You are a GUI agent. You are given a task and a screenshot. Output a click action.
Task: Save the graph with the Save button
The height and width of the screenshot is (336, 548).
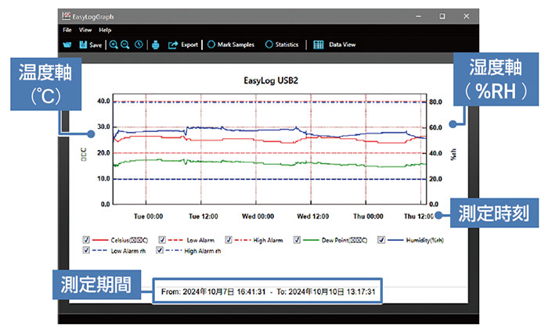coord(91,45)
